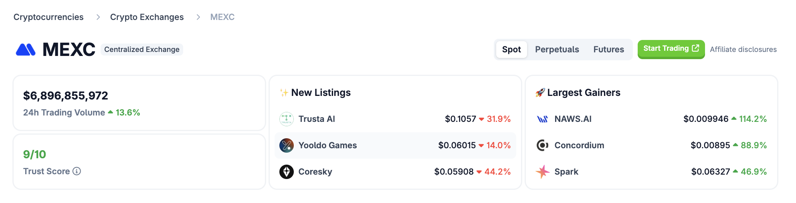The image size is (796, 203).
Task: Go to Cryptocurrencies breadcrumb link
Action: (48, 17)
